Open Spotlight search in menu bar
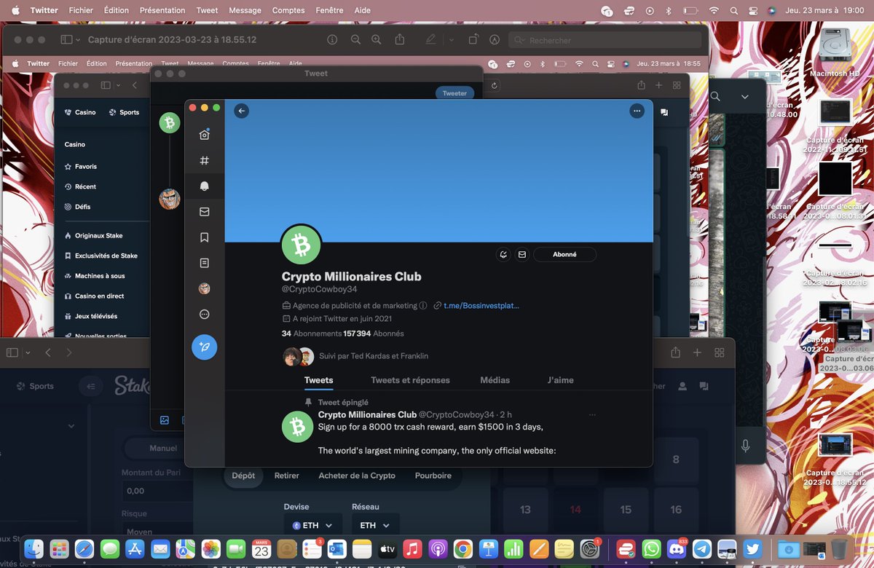874x568 pixels. coord(733,10)
